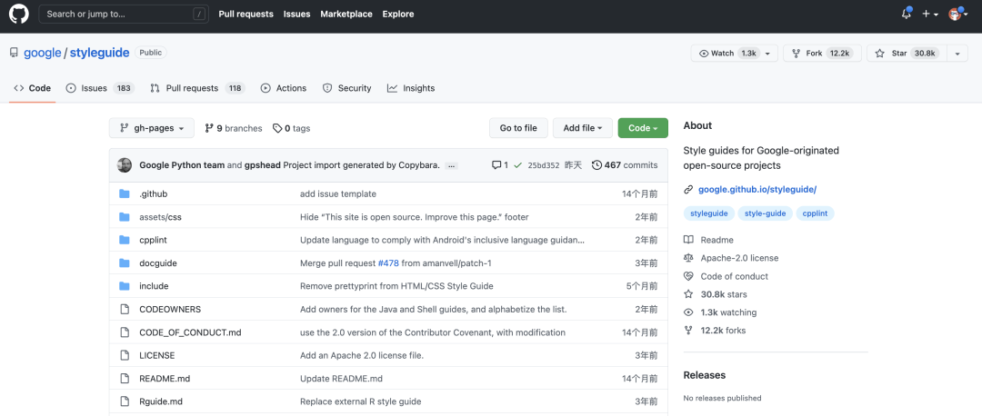The image size is (982, 416).
Task: Click the Go to file button
Action: click(518, 128)
